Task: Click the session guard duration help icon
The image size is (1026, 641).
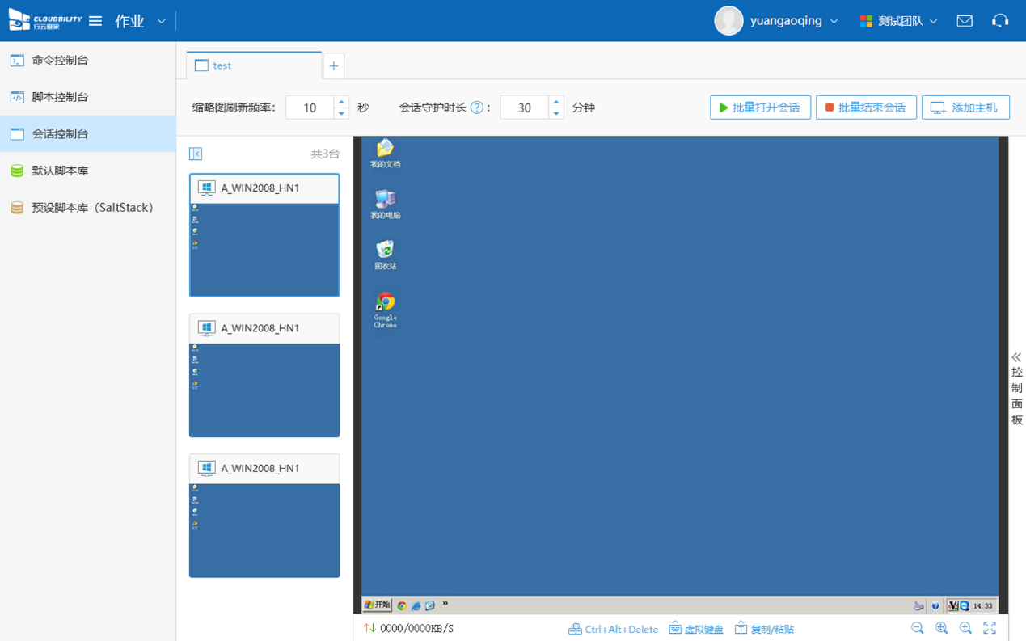Action: coord(477,108)
